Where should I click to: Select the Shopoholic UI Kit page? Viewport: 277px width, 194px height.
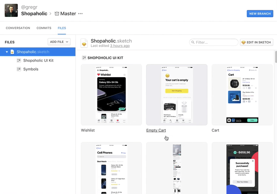coord(38,60)
